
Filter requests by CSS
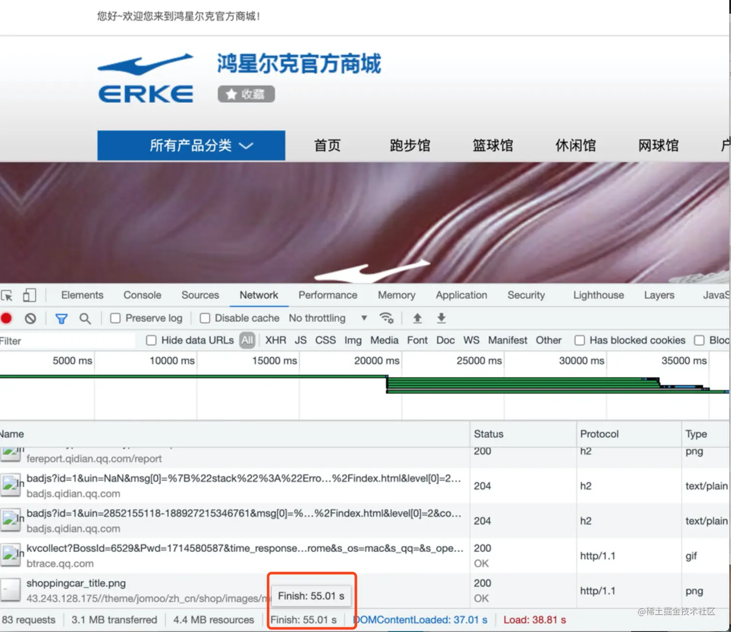325,340
